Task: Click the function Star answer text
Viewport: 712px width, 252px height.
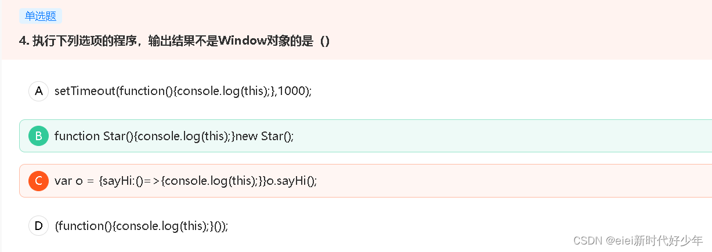Action: click(174, 136)
